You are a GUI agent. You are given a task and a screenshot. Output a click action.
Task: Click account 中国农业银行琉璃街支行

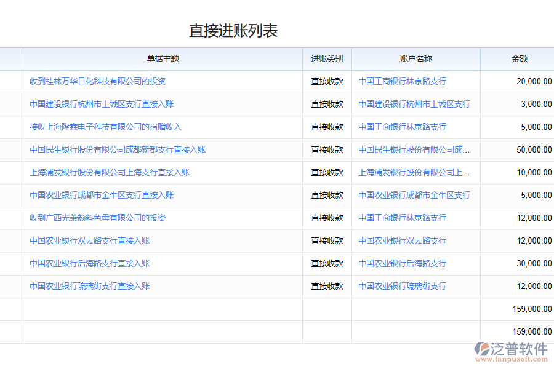tap(402, 286)
